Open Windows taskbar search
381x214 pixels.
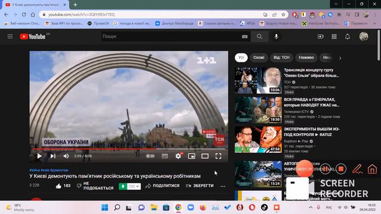click(x=117, y=207)
